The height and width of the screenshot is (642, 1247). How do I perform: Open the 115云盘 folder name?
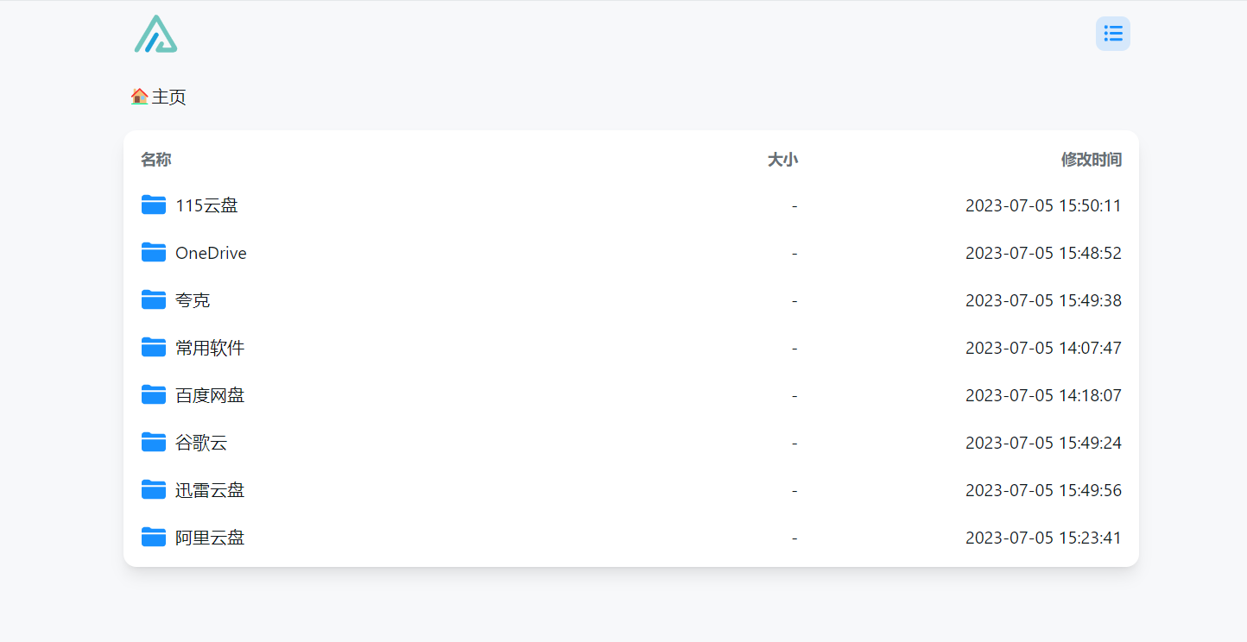[x=206, y=205]
